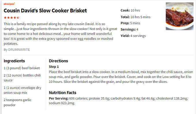The height and width of the screenshot is (114, 196).
Task: Select the beef brisket ingredient line
Action: pyautogui.click(x=22, y=68)
